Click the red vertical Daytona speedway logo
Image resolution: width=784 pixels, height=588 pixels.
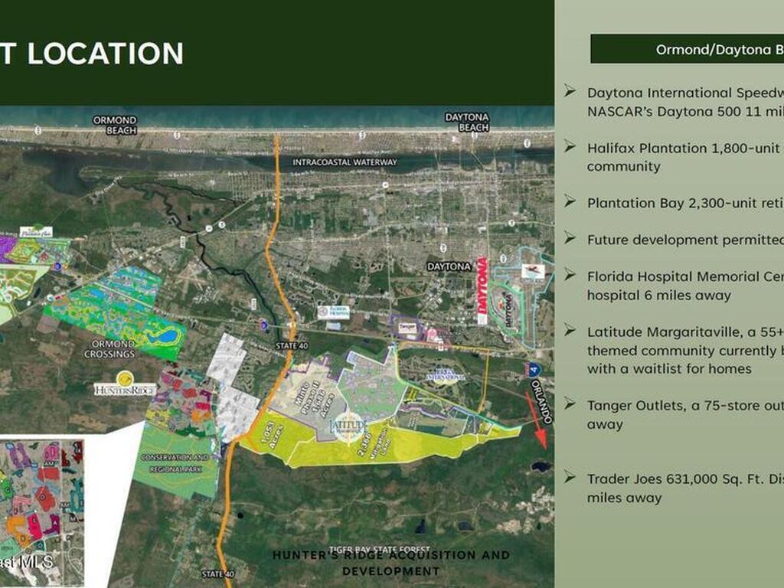(482, 291)
